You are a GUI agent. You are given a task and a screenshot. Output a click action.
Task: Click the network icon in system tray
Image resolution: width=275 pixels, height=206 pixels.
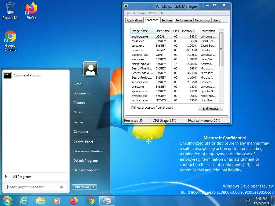pyautogui.click(x=248, y=201)
